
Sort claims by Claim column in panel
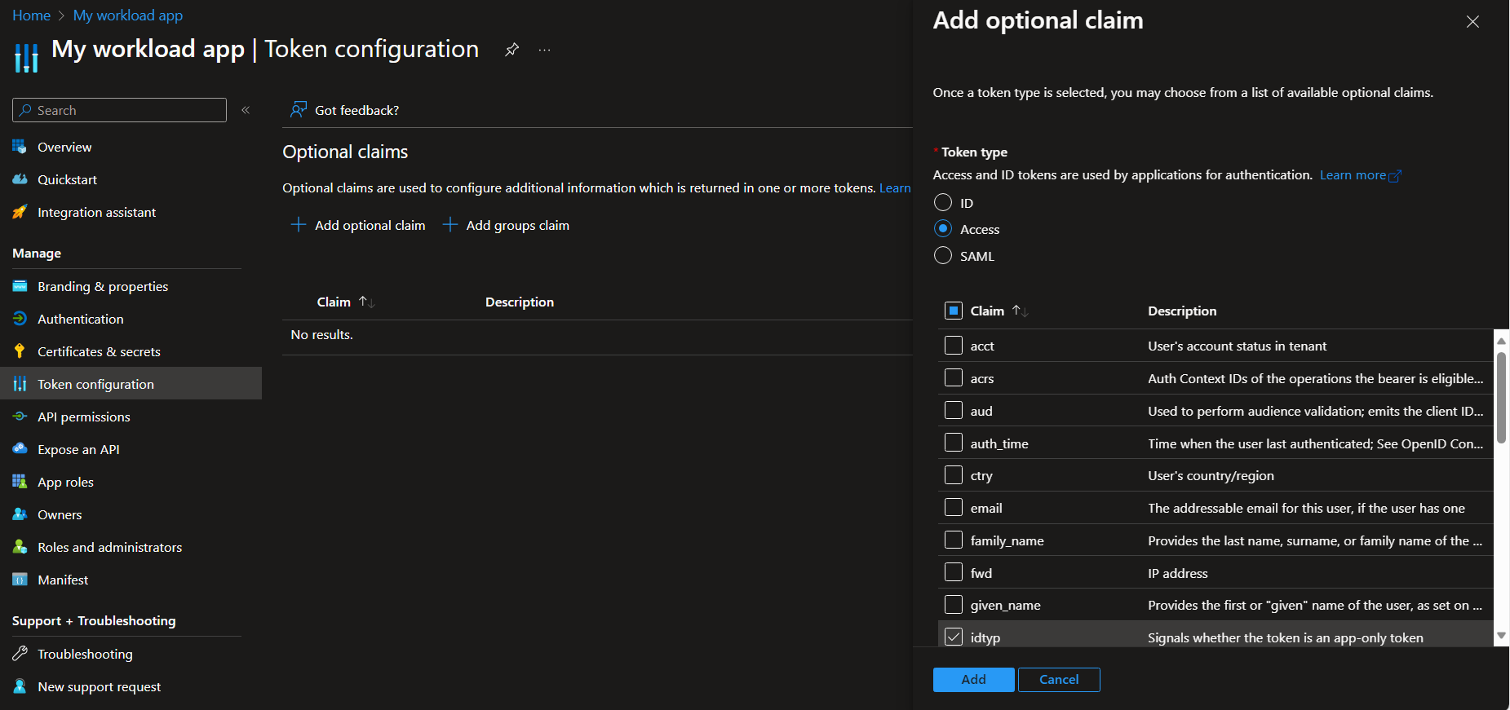pos(1020,311)
